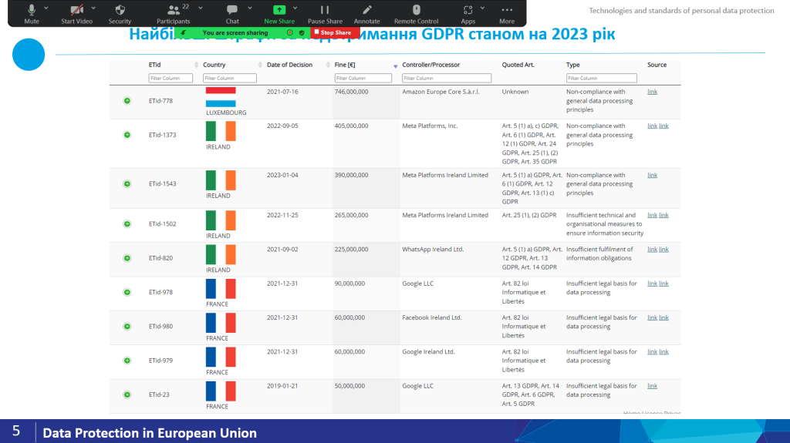Click the Luxembourg flag in ETid-778 row
The height and width of the screenshot is (443, 790).
[221, 97]
